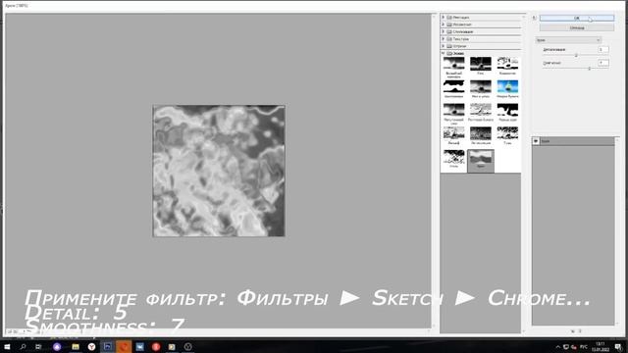Select the Хром (Chrome) filter thumbnail
Image resolution: width=628 pixels, height=353 pixels.
pos(481,161)
